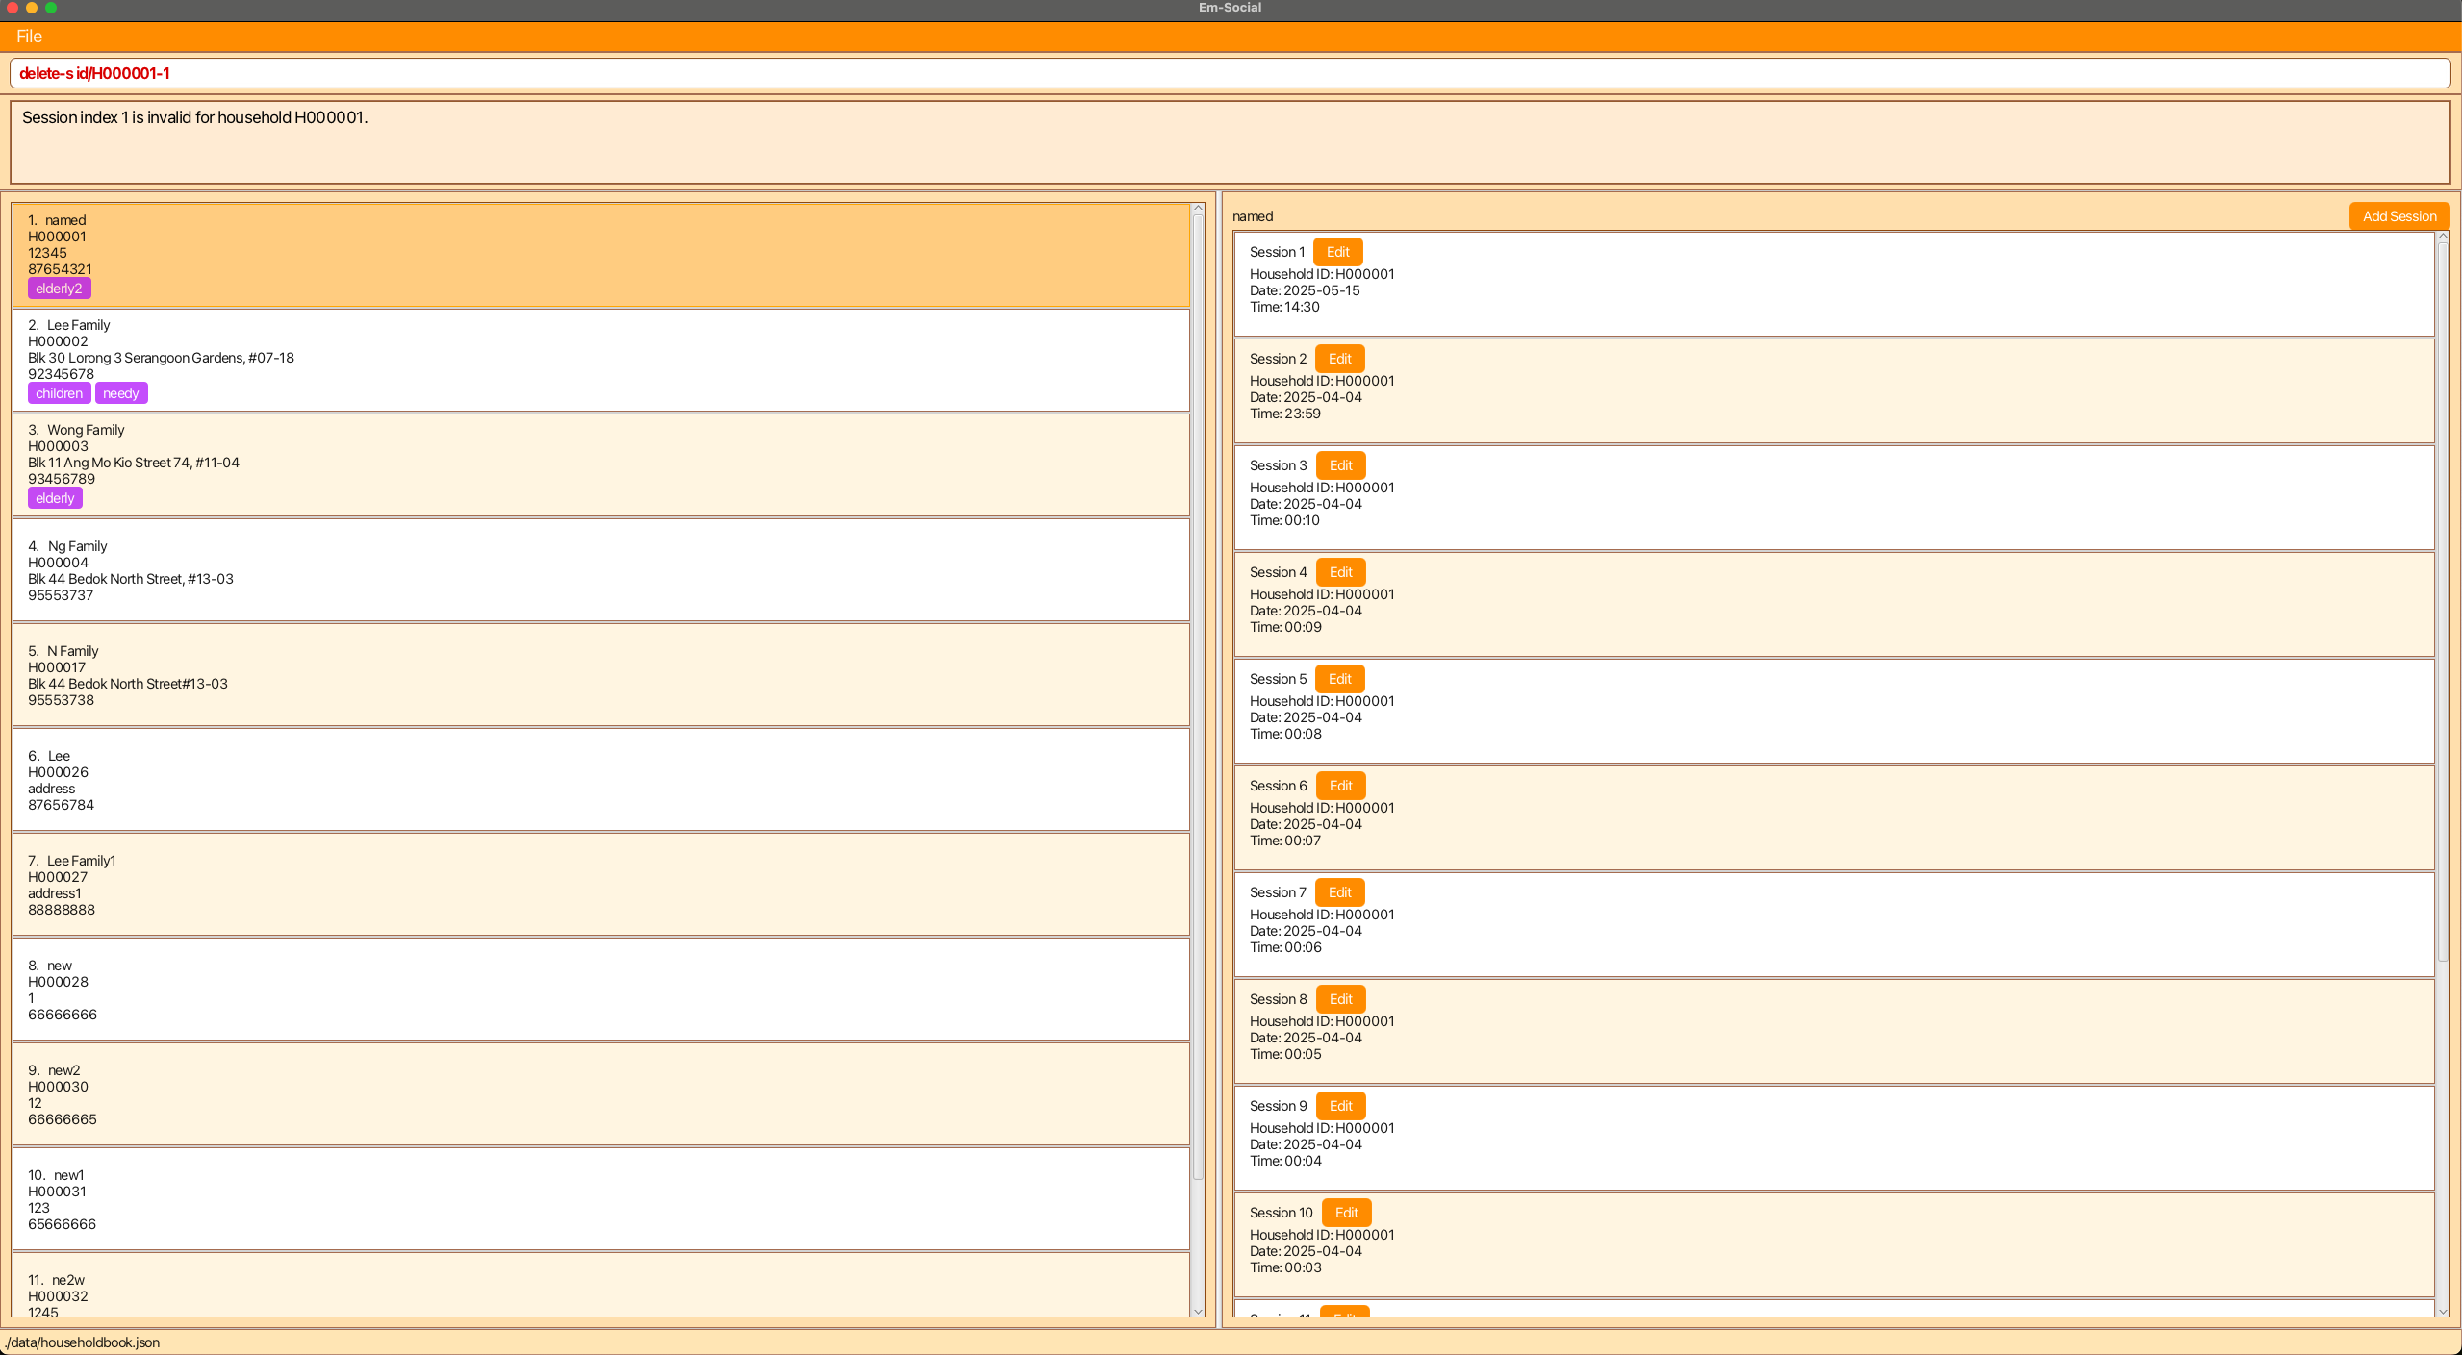Click into the command input field
The width and height of the screenshot is (2462, 1355).
[1230, 73]
